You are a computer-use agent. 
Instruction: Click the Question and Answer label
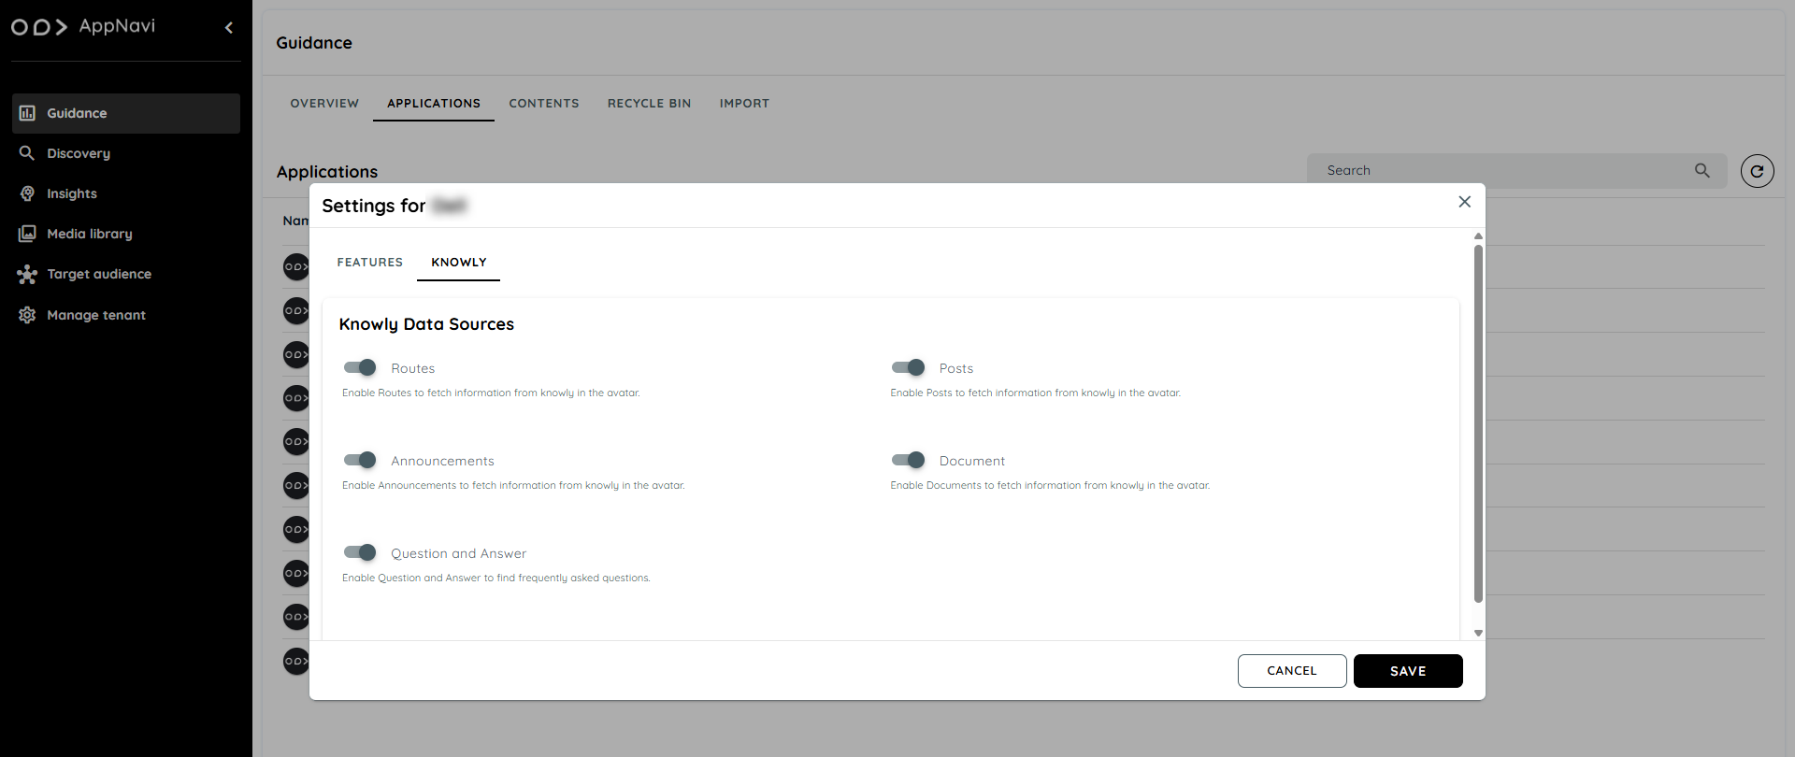click(458, 553)
